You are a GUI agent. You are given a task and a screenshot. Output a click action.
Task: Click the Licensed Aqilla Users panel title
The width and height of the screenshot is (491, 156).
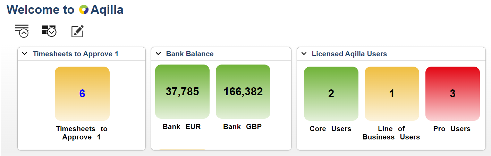click(349, 54)
